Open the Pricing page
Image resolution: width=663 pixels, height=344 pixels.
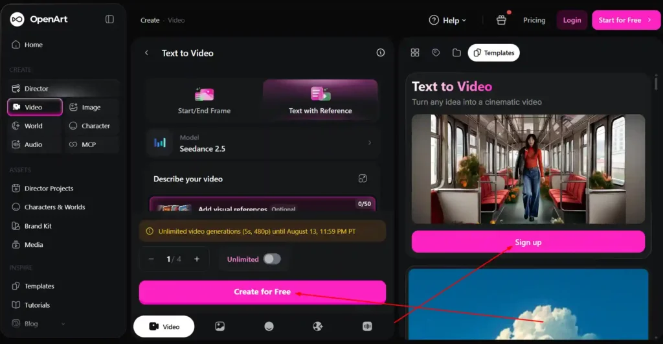click(x=534, y=20)
